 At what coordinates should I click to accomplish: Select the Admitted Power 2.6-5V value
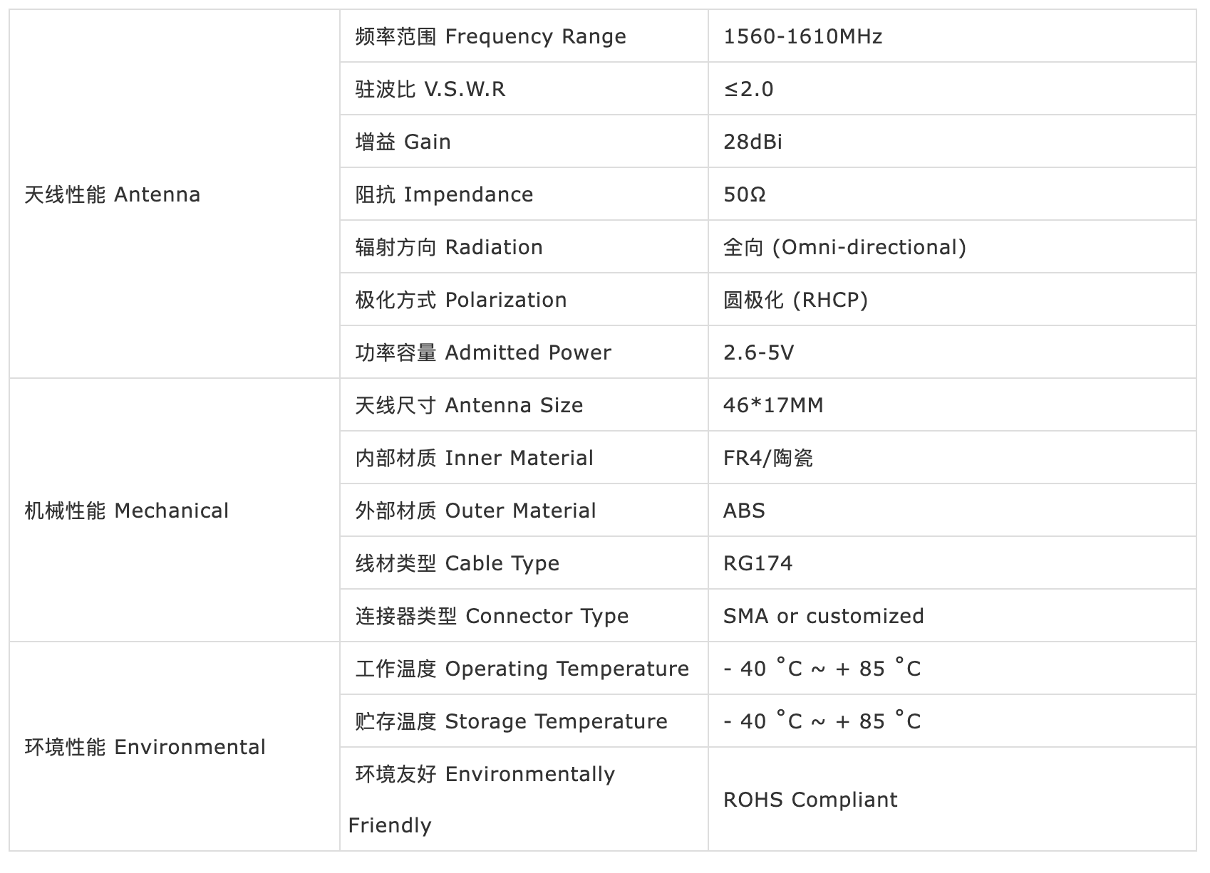(x=758, y=352)
